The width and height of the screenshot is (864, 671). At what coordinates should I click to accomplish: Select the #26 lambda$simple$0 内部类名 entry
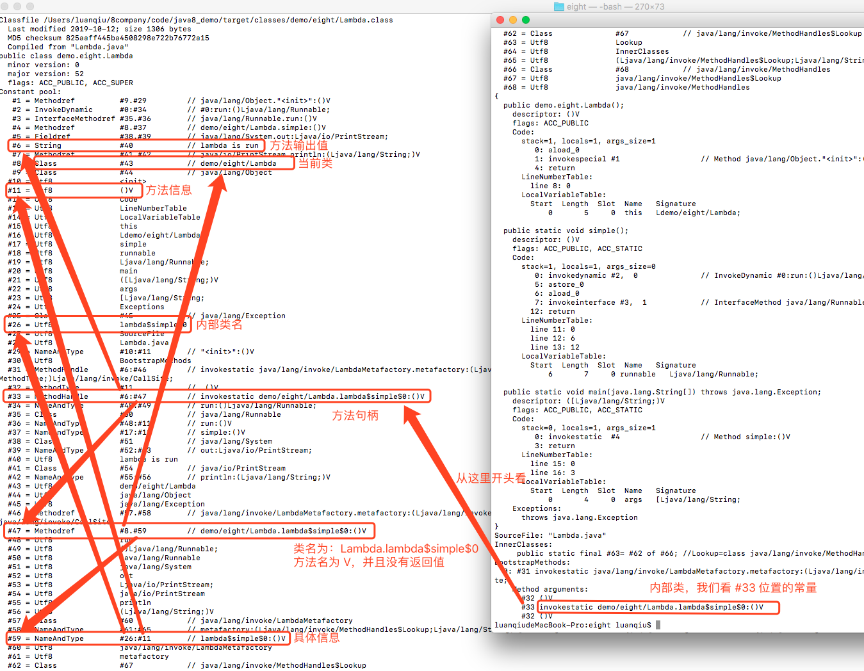tap(96, 324)
